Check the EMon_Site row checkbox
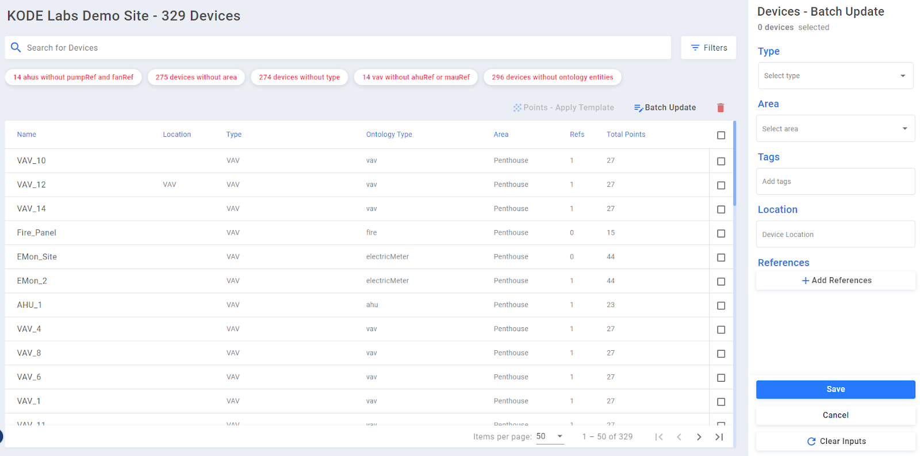Viewport: 920px width, 456px height. (x=721, y=258)
